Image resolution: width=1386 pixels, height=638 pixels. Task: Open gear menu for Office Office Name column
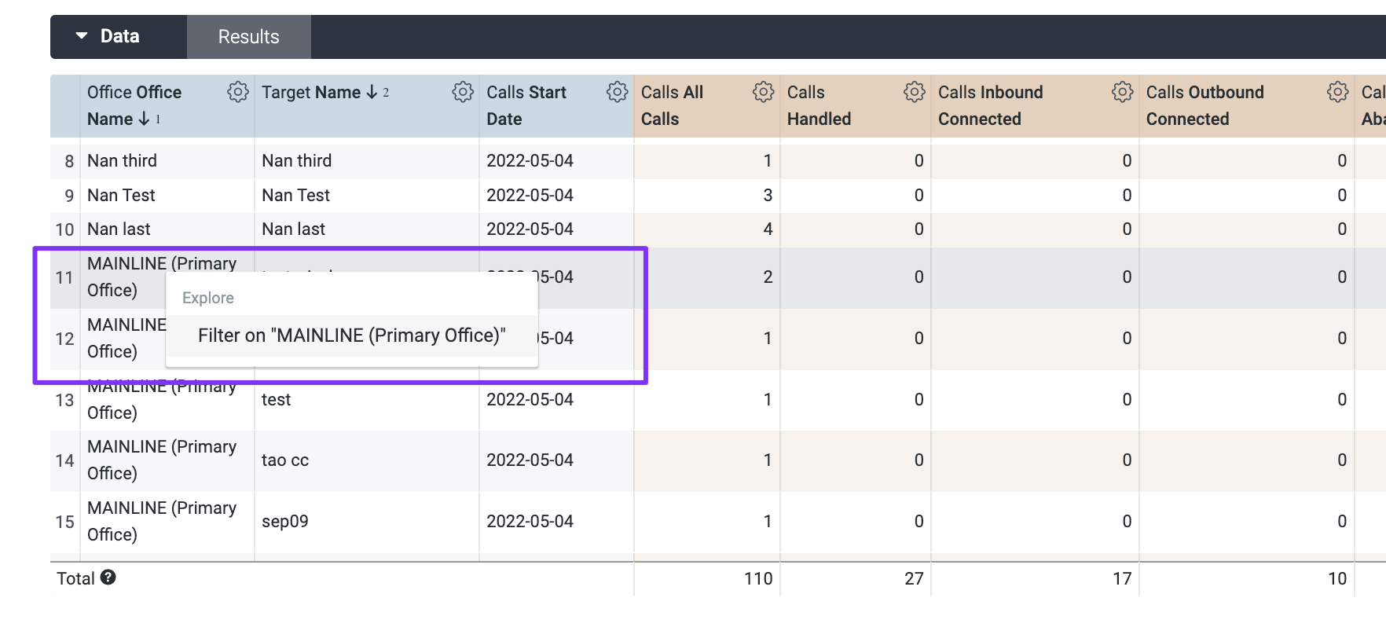(238, 92)
